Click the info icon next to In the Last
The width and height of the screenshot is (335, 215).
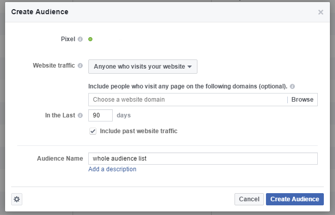coord(80,115)
